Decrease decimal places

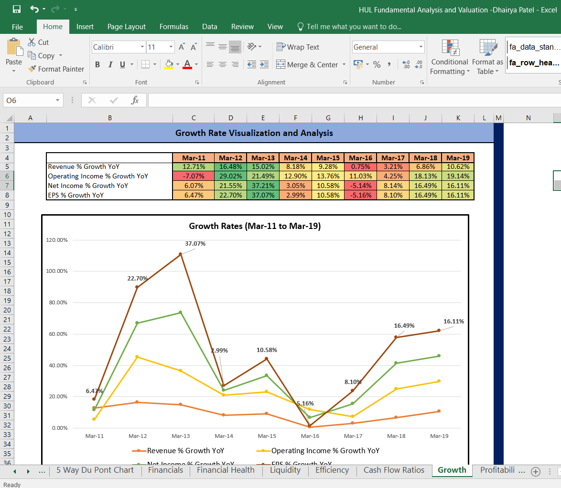pos(419,64)
